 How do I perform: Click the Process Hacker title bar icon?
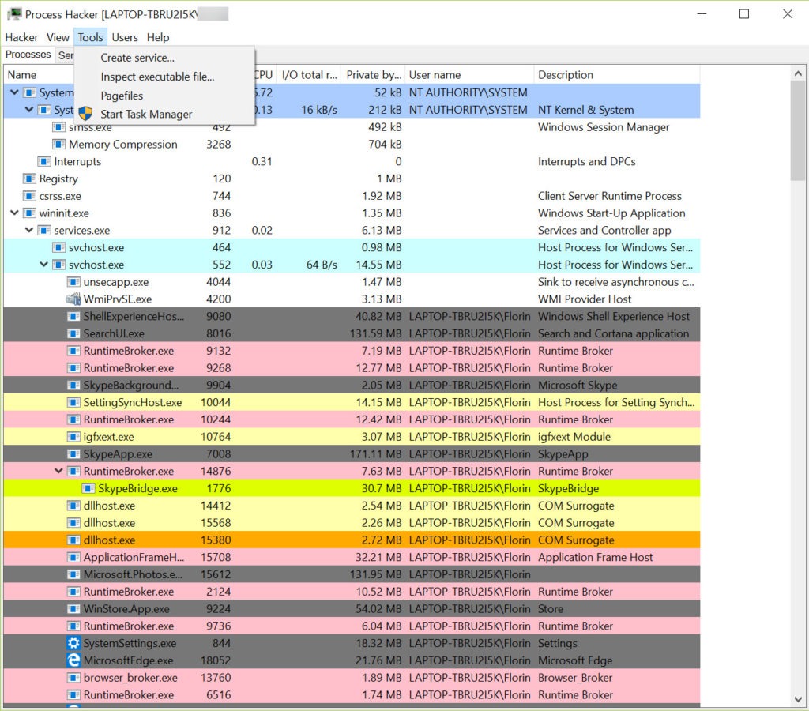[x=14, y=14]
